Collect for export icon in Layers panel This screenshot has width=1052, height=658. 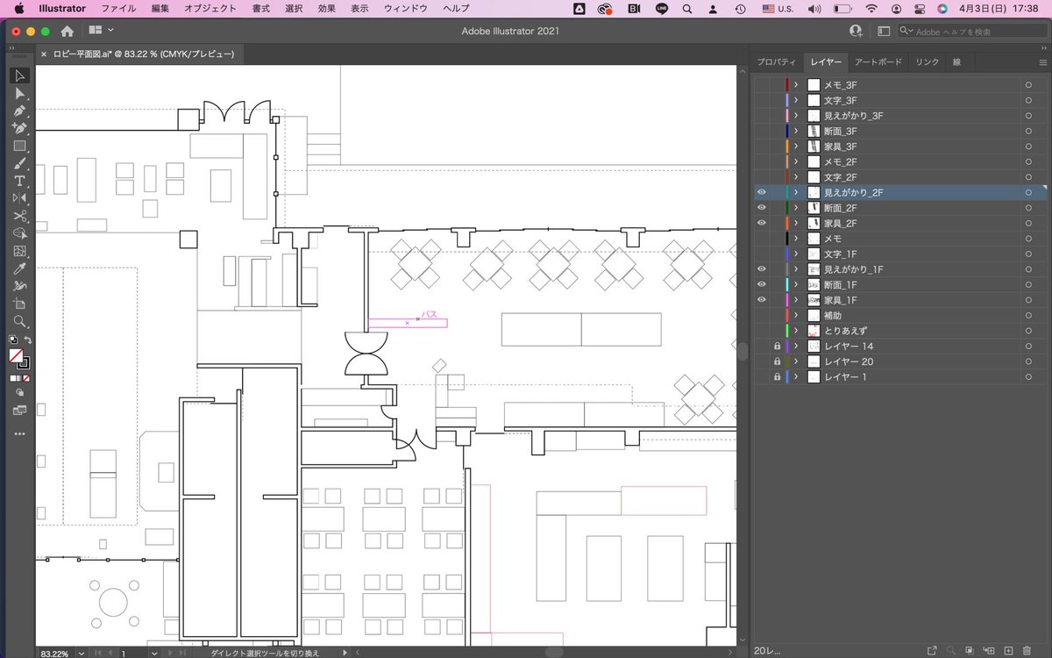(932, 650)
